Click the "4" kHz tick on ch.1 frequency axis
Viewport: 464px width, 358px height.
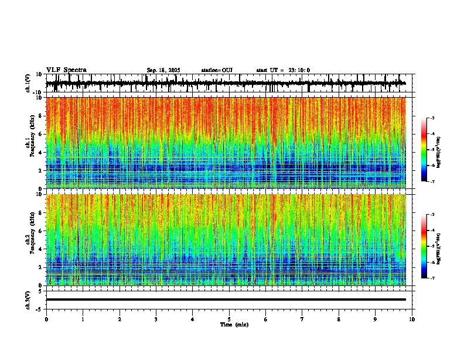pyautogui.click(x=41, y=153)
